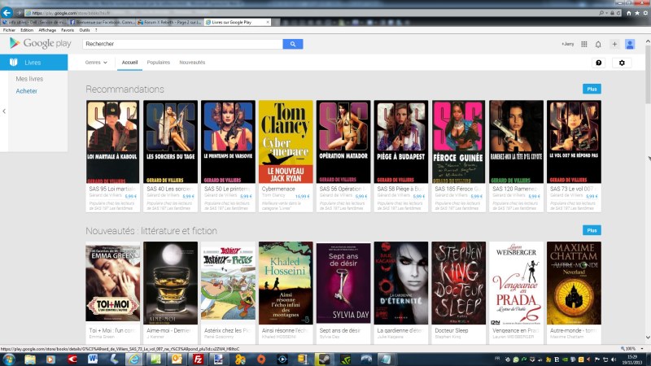Open Internet Explorer taskbar icon
This screenshot has height=366, width=651.
134,359
